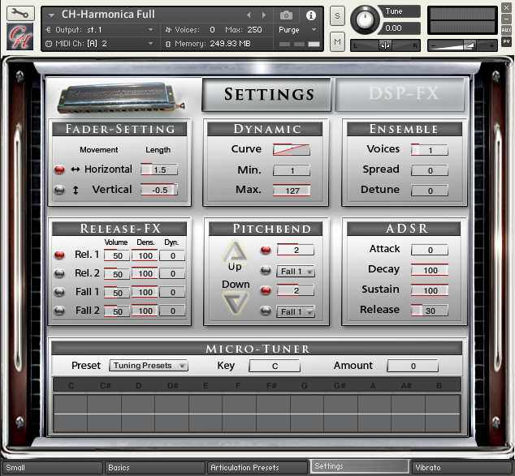
Task: Open the Small bottom tab
Action: 53,467
